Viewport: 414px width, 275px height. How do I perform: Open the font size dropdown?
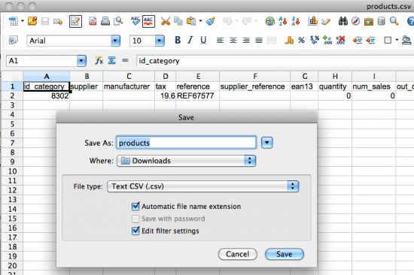[160, 41]
